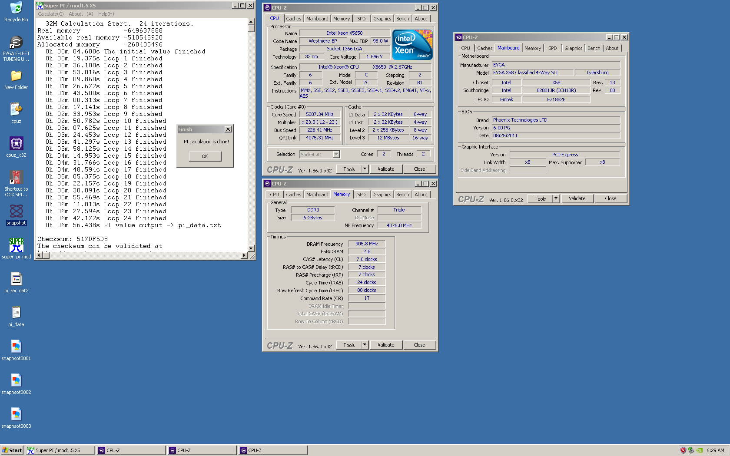Click the DRAM Frequency 905.8 MHz value
Screen dimensions: 730x456
[x=367, y=244]
